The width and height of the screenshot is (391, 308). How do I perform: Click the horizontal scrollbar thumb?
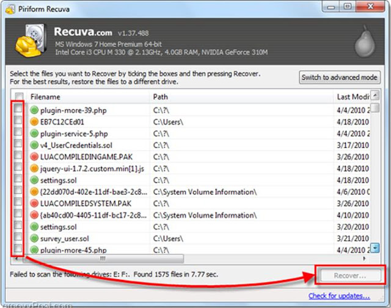(103, 259)
